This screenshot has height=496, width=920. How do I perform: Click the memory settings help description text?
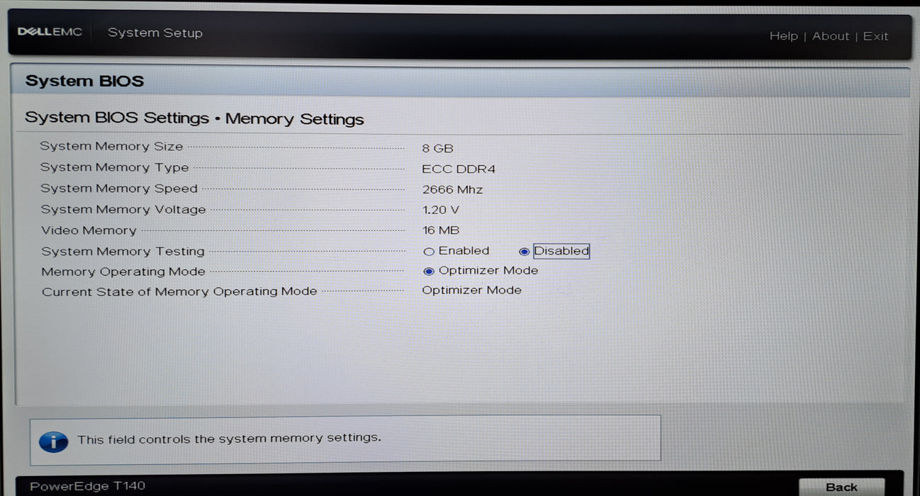pos(229,439)
